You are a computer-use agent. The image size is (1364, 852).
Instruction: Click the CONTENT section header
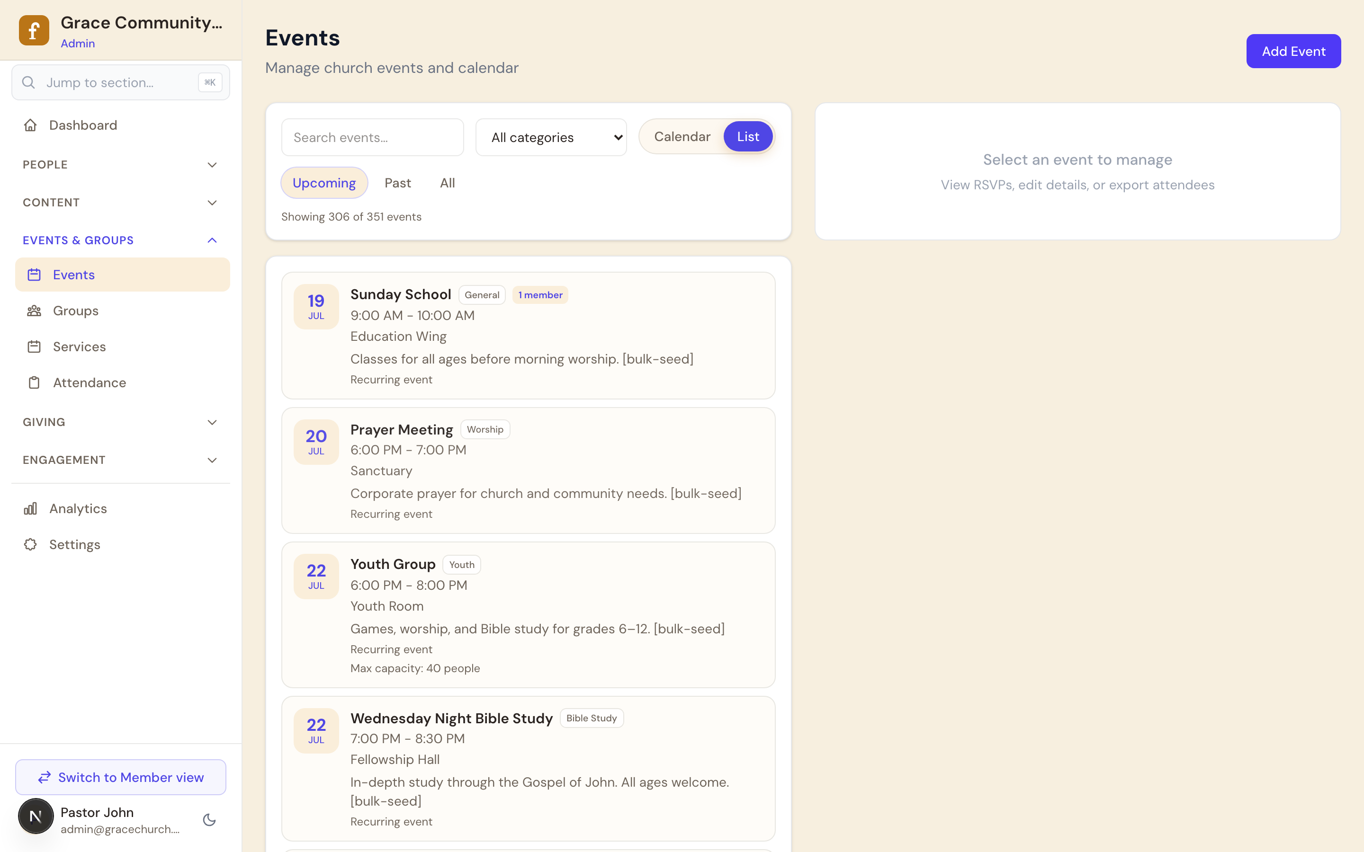pos(121,203)
